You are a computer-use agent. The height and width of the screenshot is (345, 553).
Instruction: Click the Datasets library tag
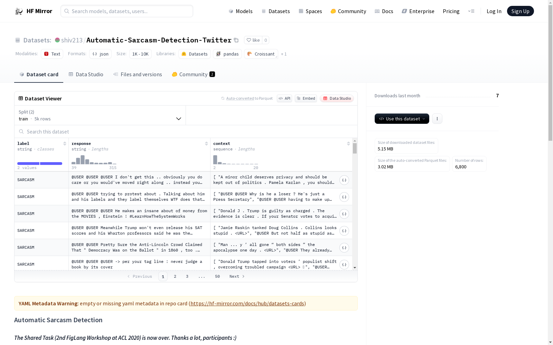pos(195,54)
